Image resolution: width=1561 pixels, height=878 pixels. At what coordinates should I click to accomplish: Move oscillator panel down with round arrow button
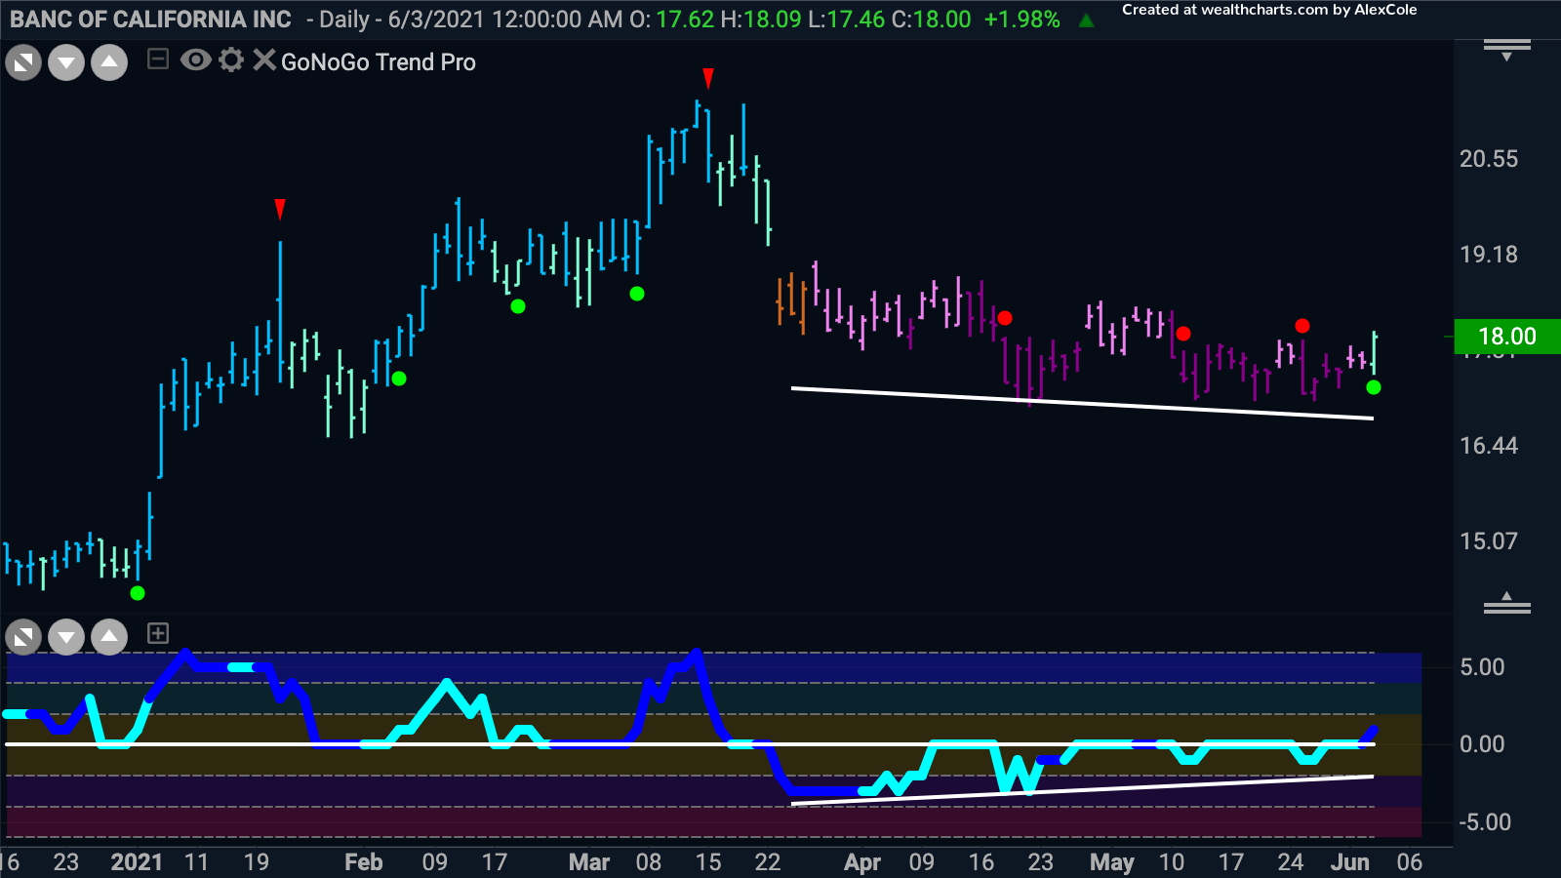pyautogui.click(x=66, y=638)
